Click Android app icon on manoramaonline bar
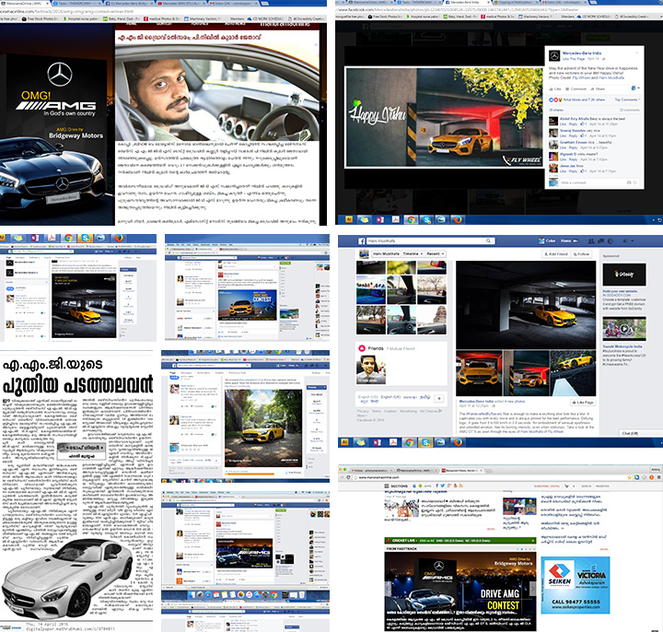Viewport: 663px width, 632px height. point(420,486)
